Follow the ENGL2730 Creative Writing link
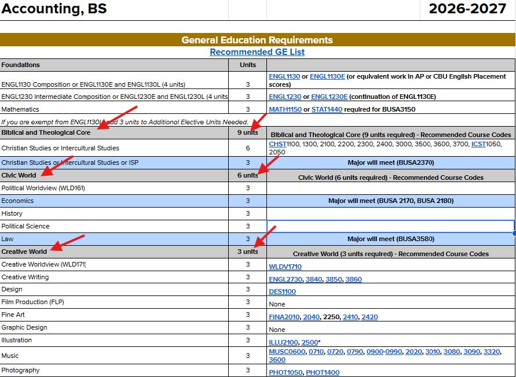The width and height of the screenshot is (516, 377). pos(285,279)
